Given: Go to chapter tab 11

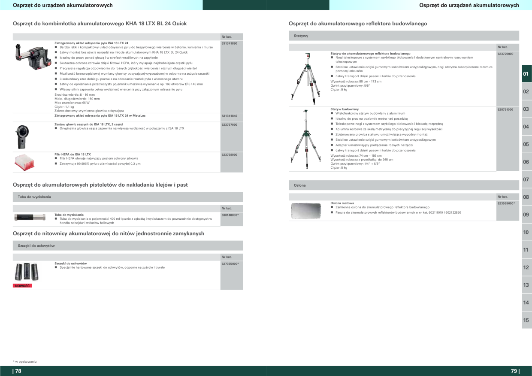Looking at the screenshot, I should [x=526, y=250].
